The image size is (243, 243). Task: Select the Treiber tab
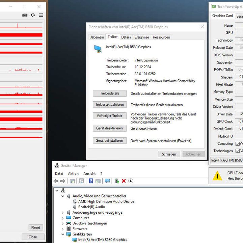point(113,37)
